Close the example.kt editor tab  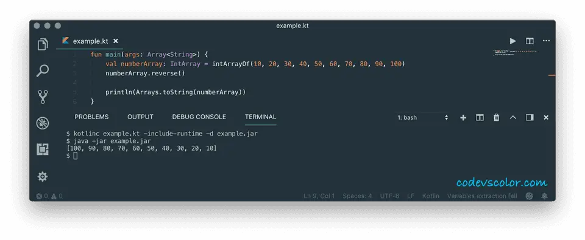tap(116, 41)
